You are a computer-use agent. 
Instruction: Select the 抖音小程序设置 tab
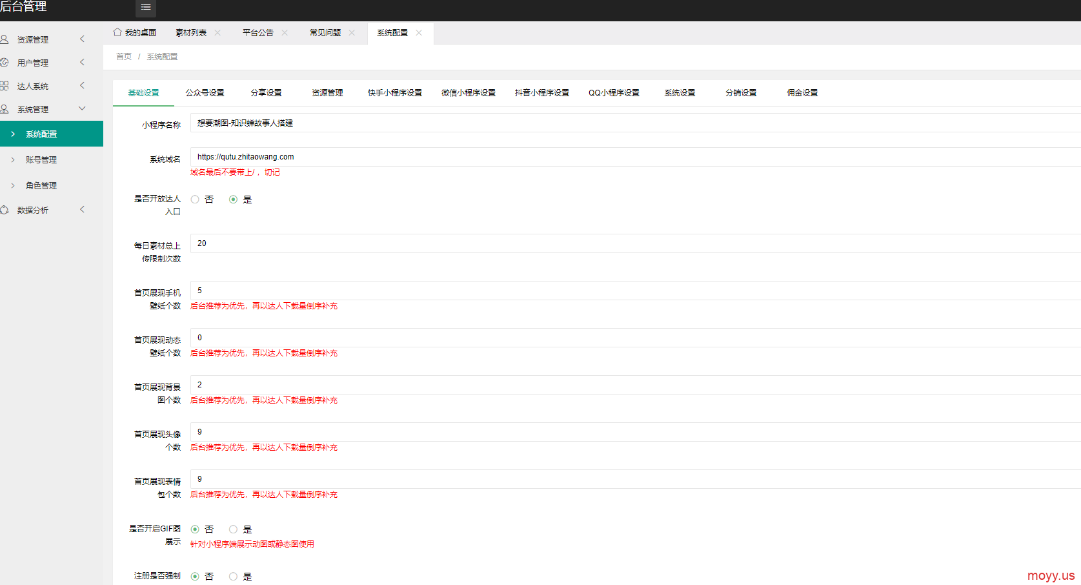click(x=542, y=93)
